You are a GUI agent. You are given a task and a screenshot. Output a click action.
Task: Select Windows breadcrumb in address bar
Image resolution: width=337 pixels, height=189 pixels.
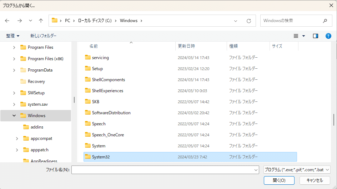(129, 21)
